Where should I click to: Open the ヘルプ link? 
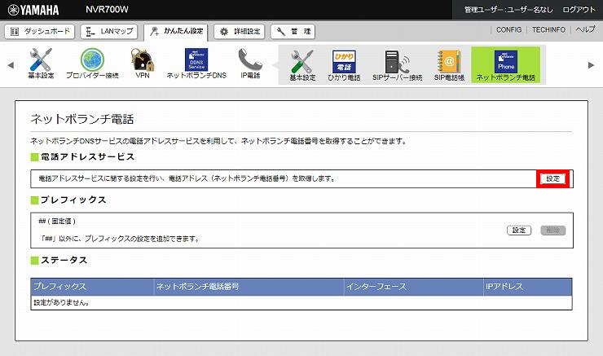[x=585, y=29]
